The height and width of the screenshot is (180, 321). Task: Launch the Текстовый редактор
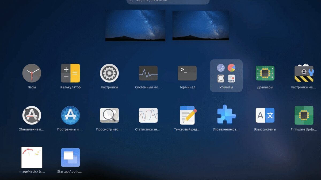coord(187,115)
